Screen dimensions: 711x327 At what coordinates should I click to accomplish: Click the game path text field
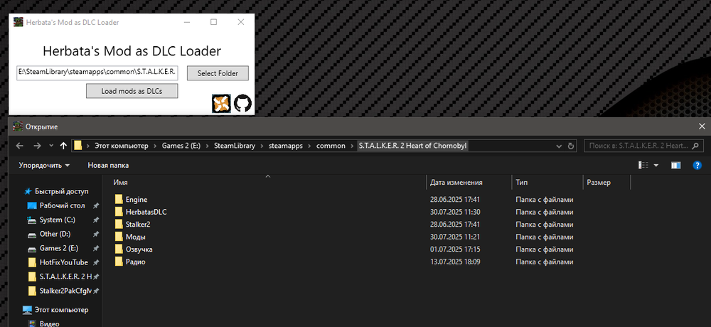click(x=97, y=73)
